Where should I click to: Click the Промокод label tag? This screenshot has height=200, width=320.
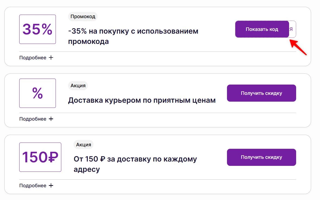pyautogui.click(x=82, y=17)
